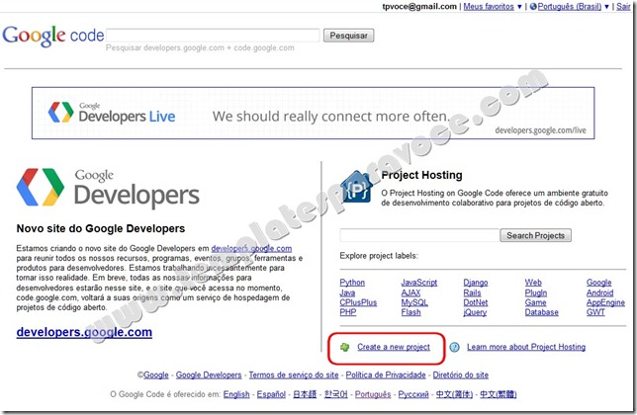Open Termos de serviço do site

pos(294,374)
